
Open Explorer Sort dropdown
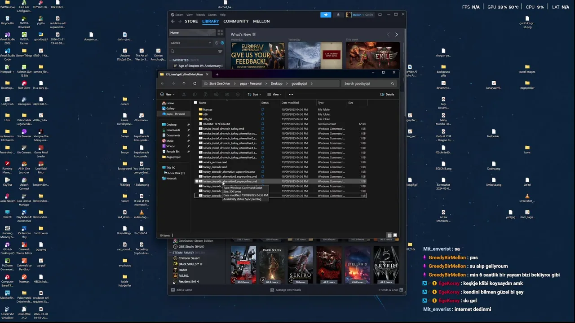coord(254,94)
